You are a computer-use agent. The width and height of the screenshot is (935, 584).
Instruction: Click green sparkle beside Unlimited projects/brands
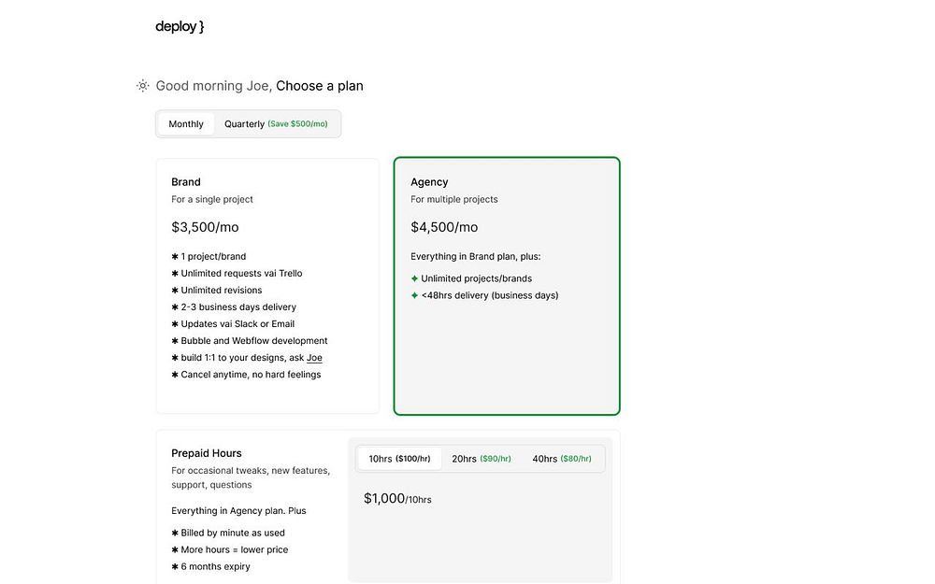[x=414, y=278]
